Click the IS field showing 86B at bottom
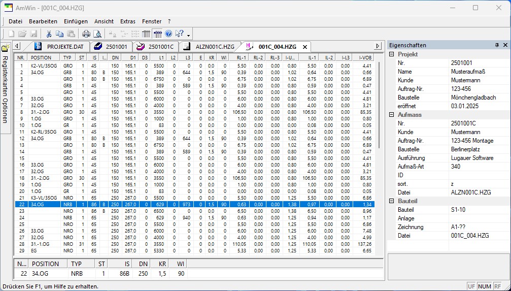This screenshot has width=511, height=291. coord(119,273)
